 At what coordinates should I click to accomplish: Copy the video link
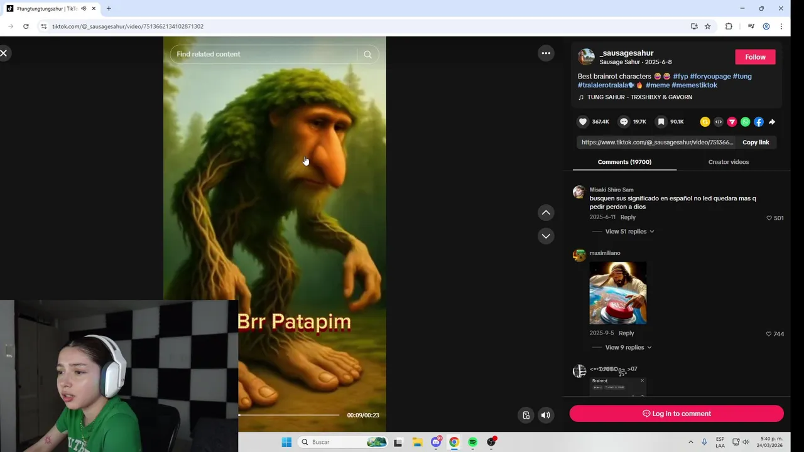point(756,143)
